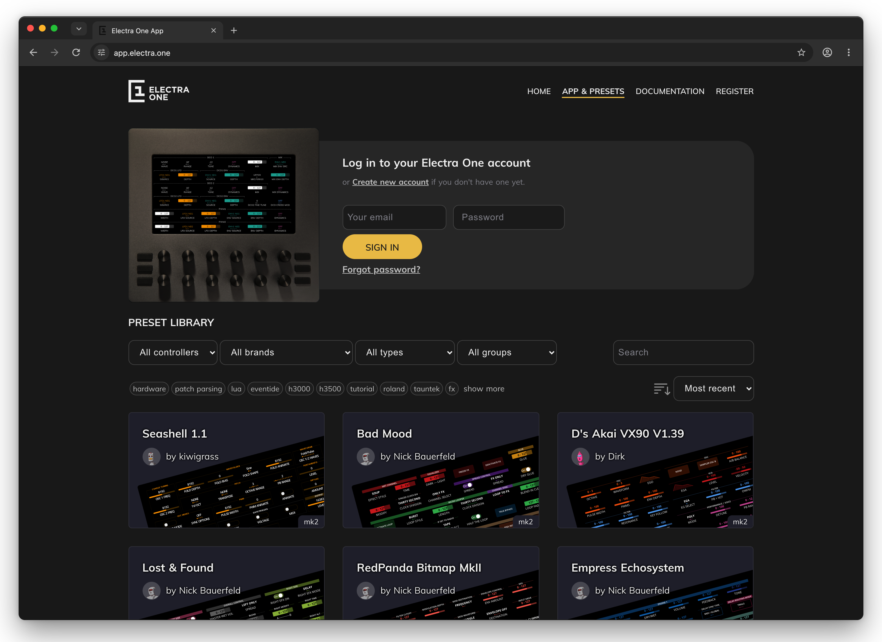Open the Empress Echosystem preset card
The image size is (882, 642).
pyautogui.click(x=655, y=583)
